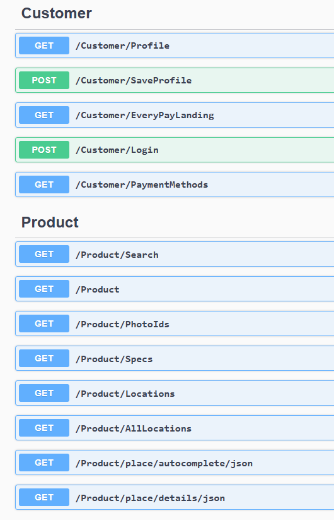Collapse the Product section heading
This screenshot has width=334, height=520.
tap(50, 222)
